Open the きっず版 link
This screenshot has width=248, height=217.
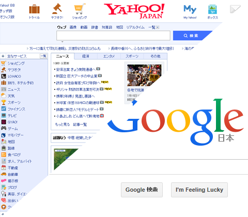[x=6, y=11]
